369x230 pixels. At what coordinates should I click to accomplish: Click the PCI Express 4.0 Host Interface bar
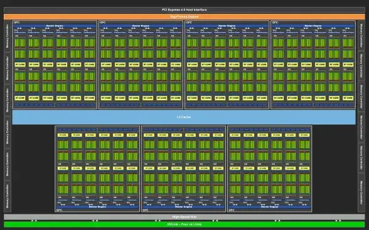pyautogui.click(x=184, y=9)
